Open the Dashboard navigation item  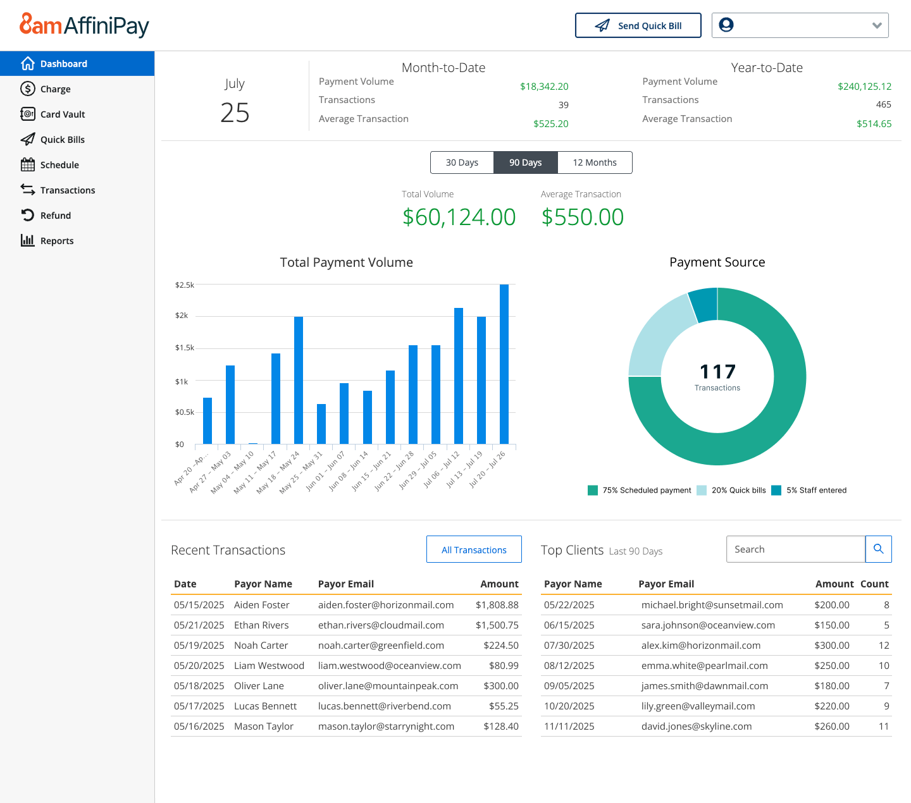point(63,63)
